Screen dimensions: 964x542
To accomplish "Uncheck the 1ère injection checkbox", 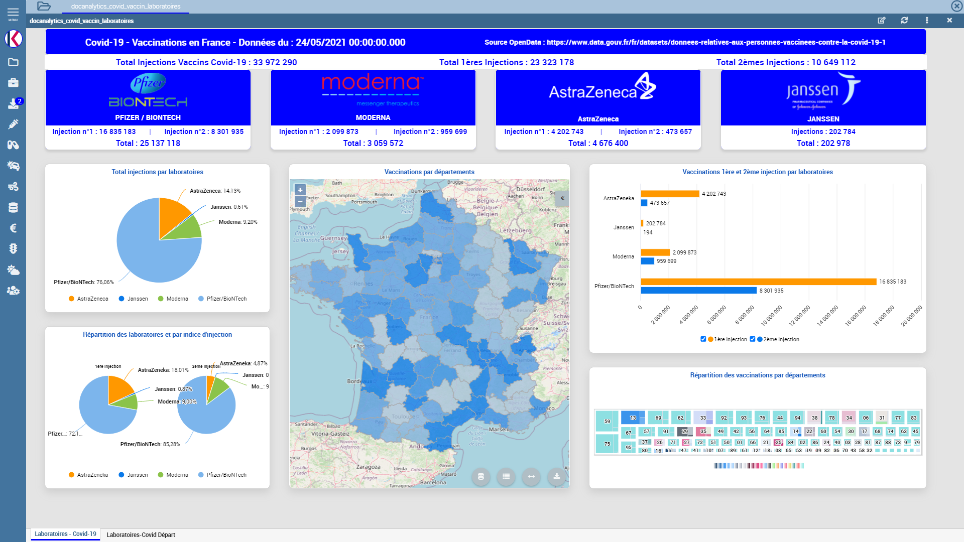I will pos(703,339).
